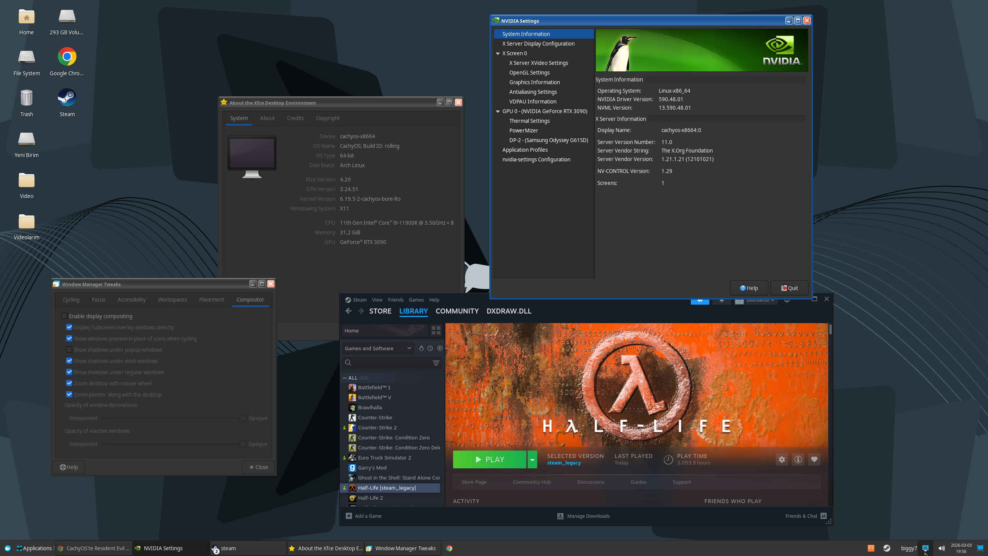The height and width of the screenshot is (556, 988).
Task: Go forward with Steam's right arrow
Action: coord(360,311)
